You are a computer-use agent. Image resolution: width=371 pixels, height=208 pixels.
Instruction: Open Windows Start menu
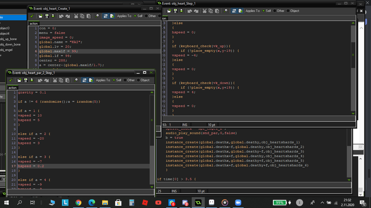6,203
